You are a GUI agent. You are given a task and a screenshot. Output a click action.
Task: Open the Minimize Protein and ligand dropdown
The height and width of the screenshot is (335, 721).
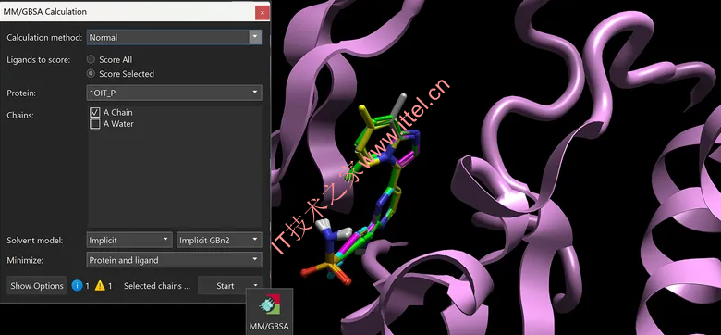click(175, 260)
